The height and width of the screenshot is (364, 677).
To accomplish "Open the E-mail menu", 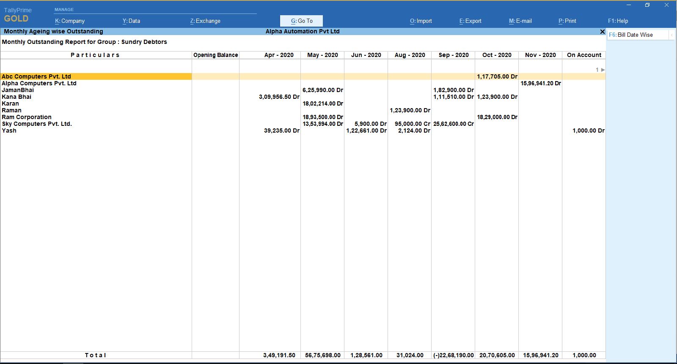I will pyautogui.click(x=520, y=21).
